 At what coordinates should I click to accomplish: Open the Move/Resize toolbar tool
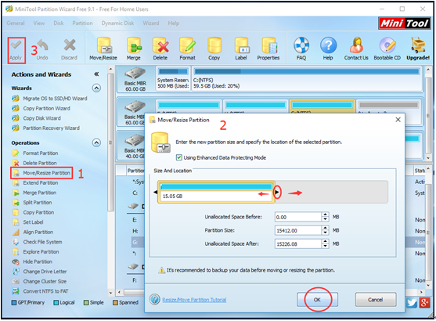point(103,49)
